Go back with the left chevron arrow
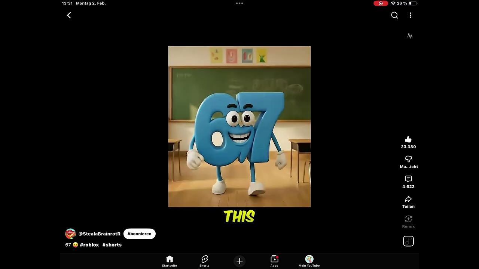This screenshot has height=269, width=479. pyautogui.click(x=69, y=15)
